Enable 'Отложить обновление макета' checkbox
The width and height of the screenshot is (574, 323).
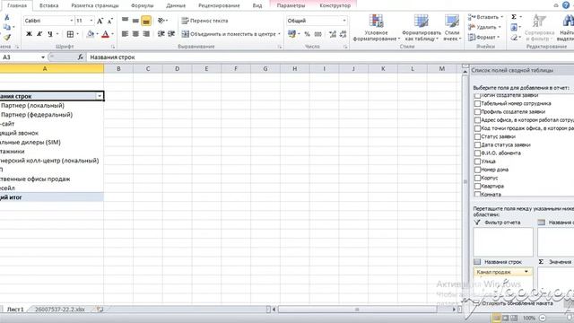[476, 303]
